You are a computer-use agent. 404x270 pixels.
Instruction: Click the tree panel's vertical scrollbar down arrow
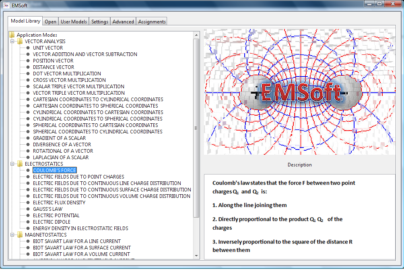196,255
